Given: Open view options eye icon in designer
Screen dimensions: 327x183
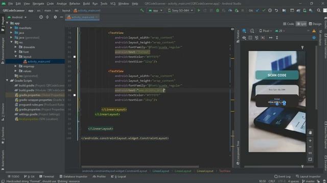Looking at the screenshot, I should 244,38.
